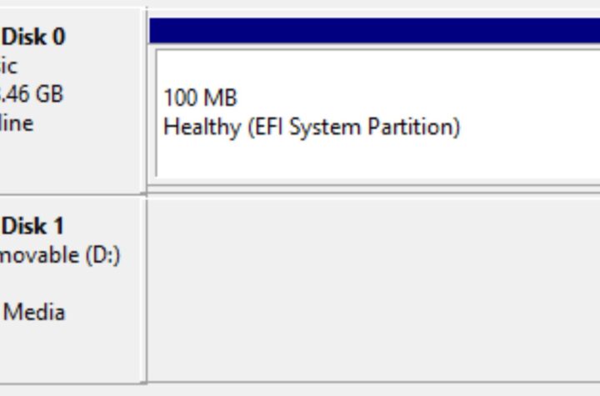The width and height of the screenshot is (600, 396).
Task: Select the Disk 1 header label
Action: tap(33, 226)
